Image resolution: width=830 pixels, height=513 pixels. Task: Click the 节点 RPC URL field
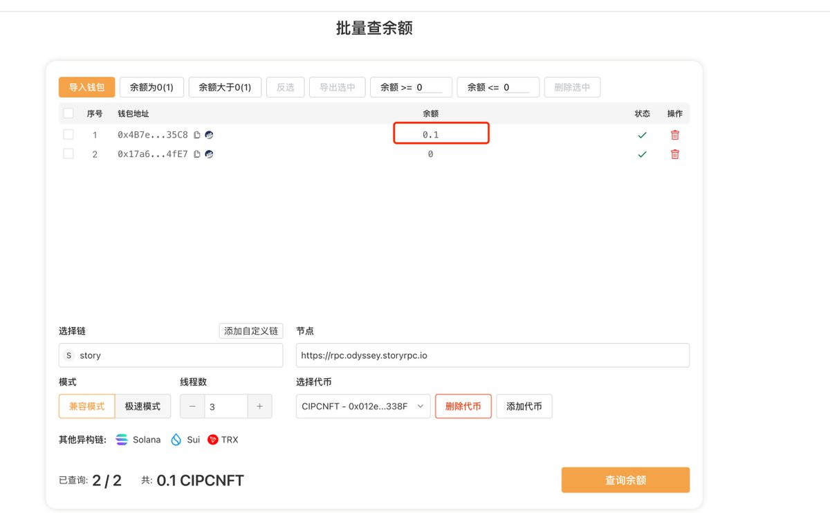pyautogui.click(x=492, y=355)
